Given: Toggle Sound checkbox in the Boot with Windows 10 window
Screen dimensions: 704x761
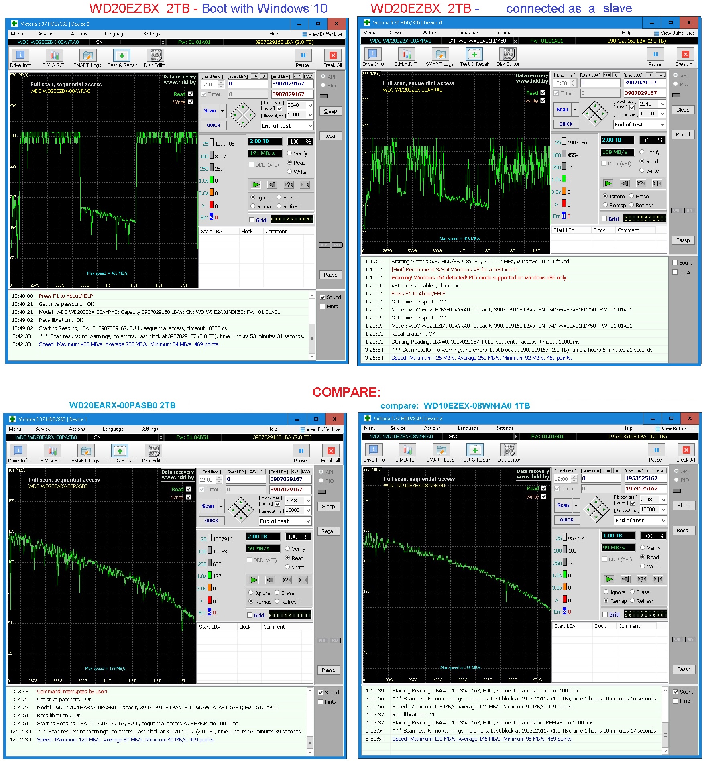Looking at the screenshot, I should [323, 297].
